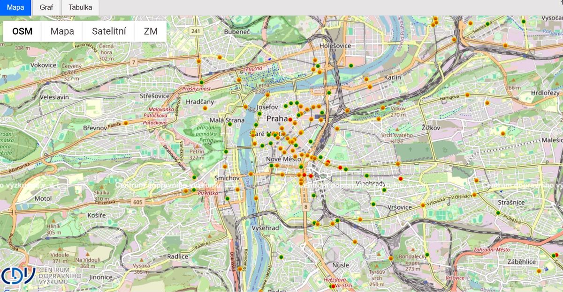
Task: Click the Malá Strana label
Action: (x=227, y=120)
